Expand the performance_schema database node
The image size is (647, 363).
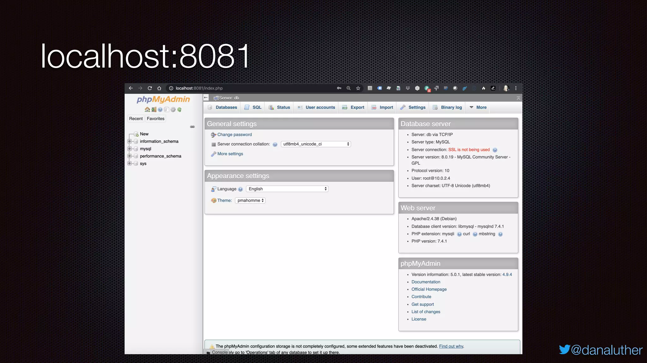130,156
